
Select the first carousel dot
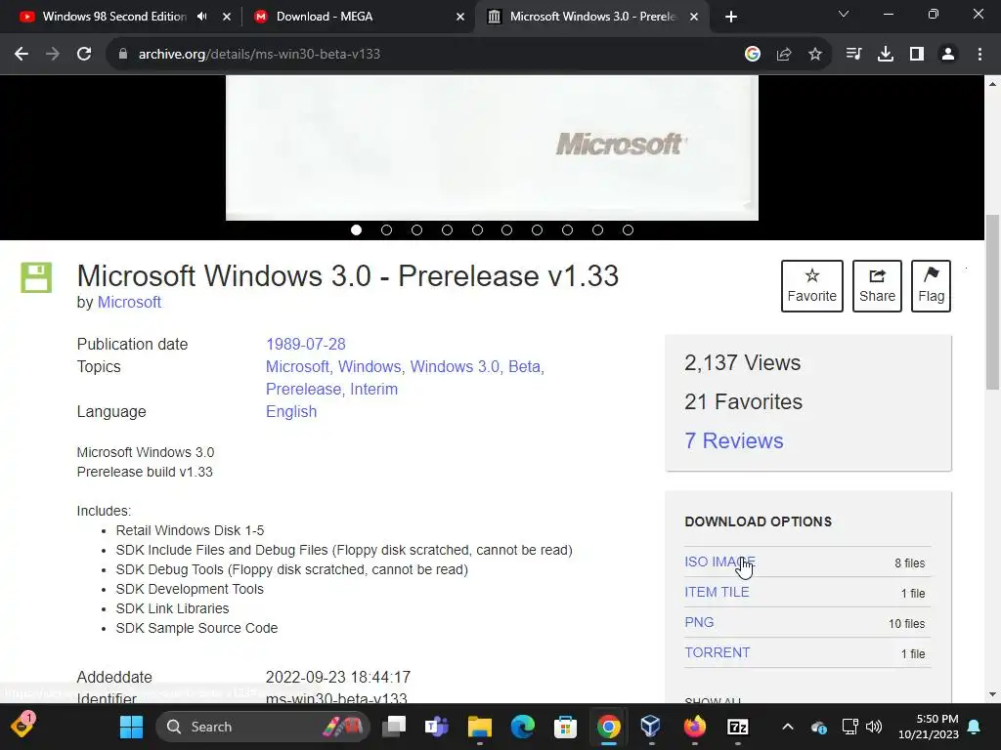tap(356, 230)
